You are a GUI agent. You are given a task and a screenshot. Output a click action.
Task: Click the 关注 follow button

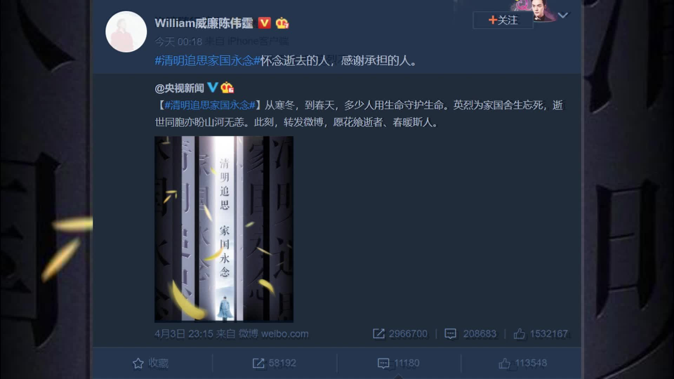pos(503,20)
